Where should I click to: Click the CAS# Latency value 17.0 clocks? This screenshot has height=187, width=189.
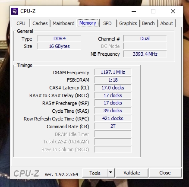point(113,88)
